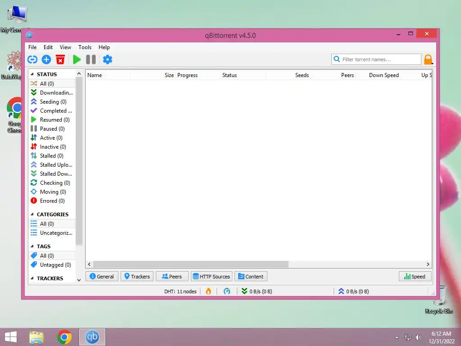The image size is (461, 346).
Task: Click the filter search magnifier icon
Action: click(337, 59)
